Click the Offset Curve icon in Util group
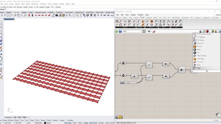The width and height of the screenshot is (221, 124). click(x=181, y=24)
